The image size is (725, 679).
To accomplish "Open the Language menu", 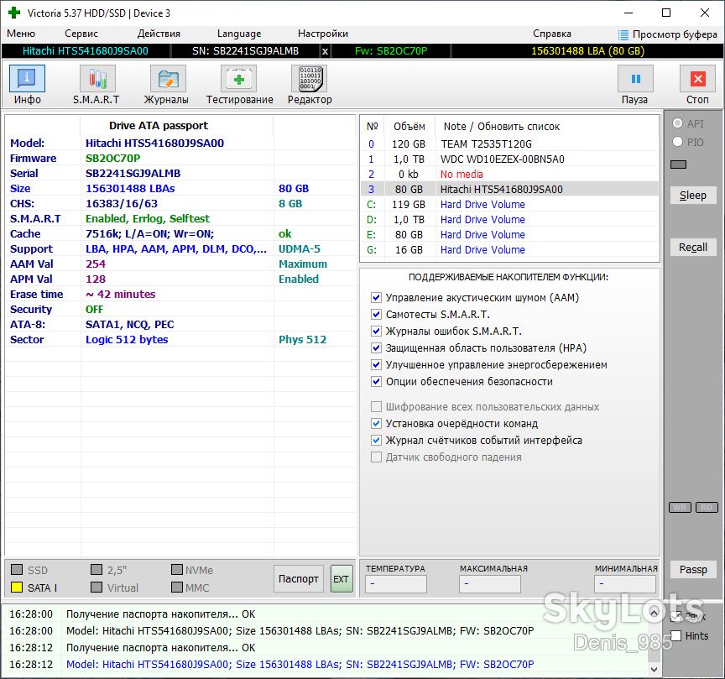I will (x=239, y=34).
